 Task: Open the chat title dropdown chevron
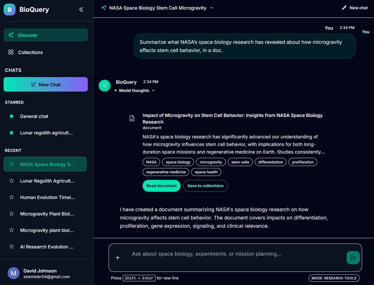click(x=212, y=8)
